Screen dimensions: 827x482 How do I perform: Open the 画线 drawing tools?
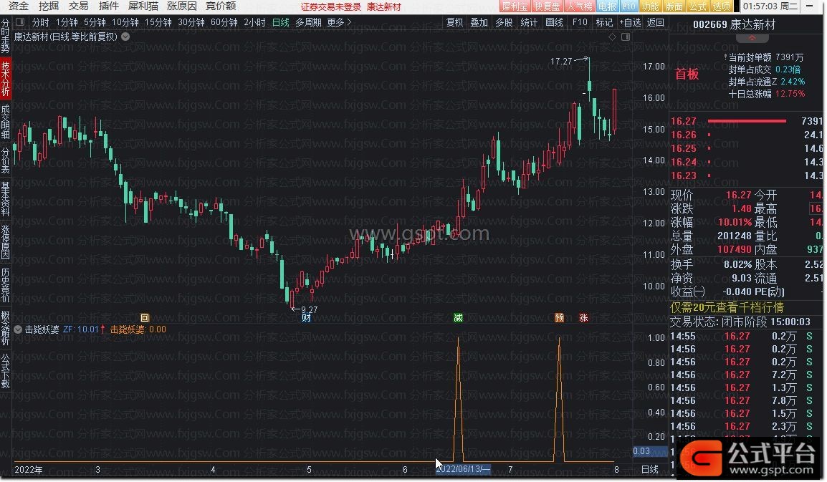(x=555, y=22)
